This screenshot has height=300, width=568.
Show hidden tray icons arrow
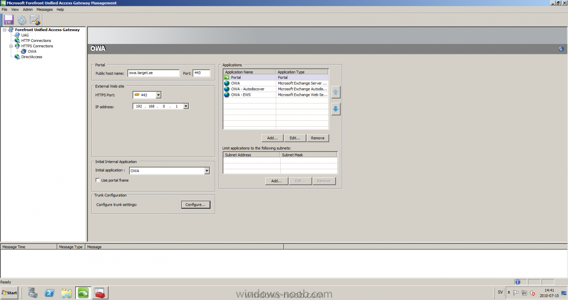coord(509,293)
